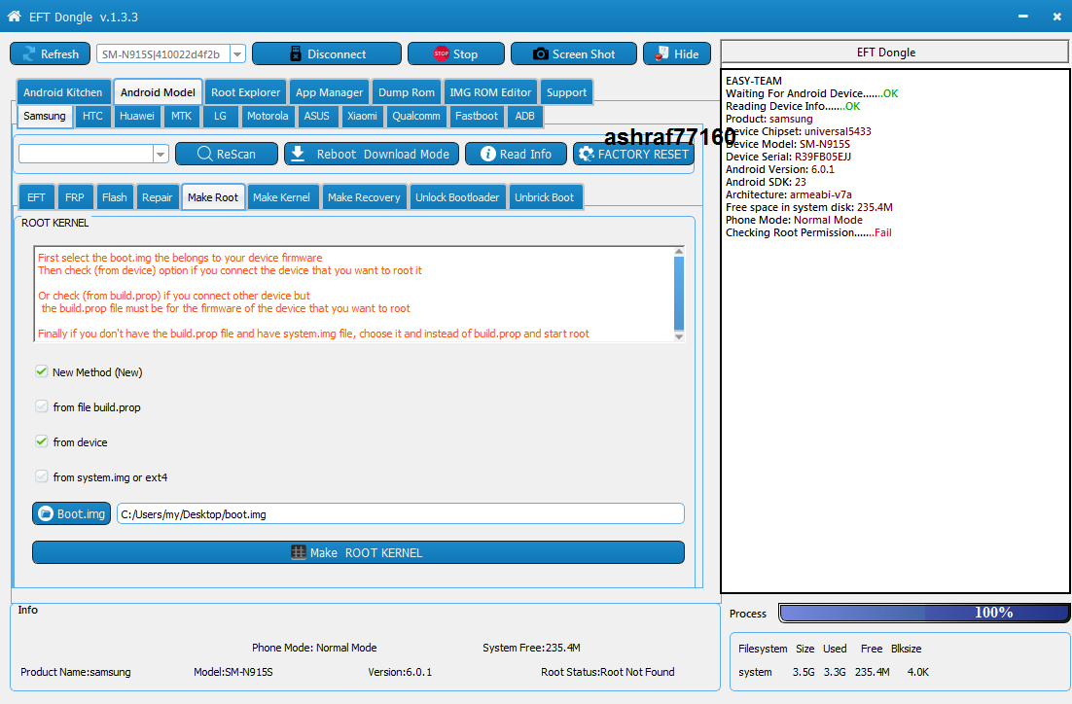This screenshot has height=704, width=1072.
Task: Expand the empty model combo box arrow
Action: click(161, 154)
